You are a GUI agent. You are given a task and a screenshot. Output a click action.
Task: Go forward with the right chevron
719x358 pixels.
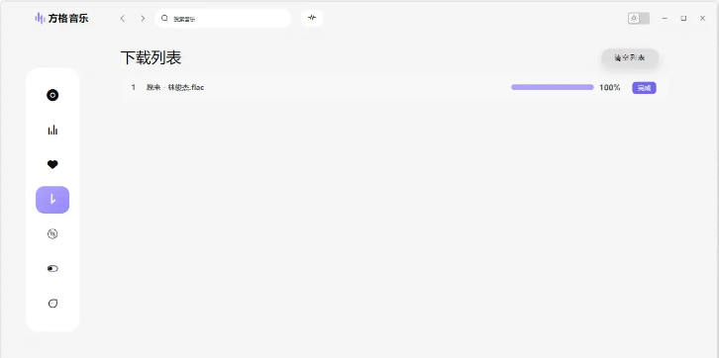[x=143, y=19]
